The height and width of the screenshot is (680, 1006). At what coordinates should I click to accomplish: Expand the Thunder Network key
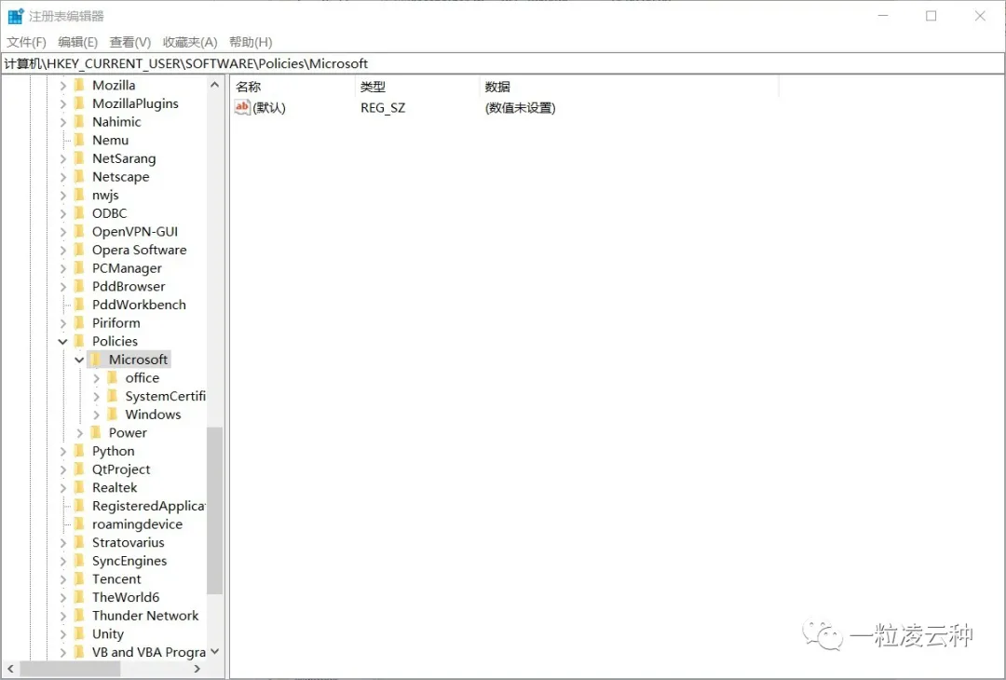click(63, 616)
